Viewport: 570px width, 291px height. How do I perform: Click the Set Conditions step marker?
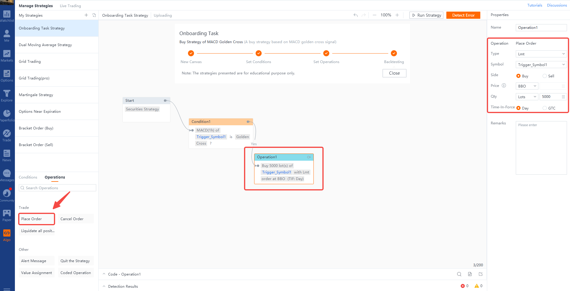pyautogui.click(x=259, y=53)
